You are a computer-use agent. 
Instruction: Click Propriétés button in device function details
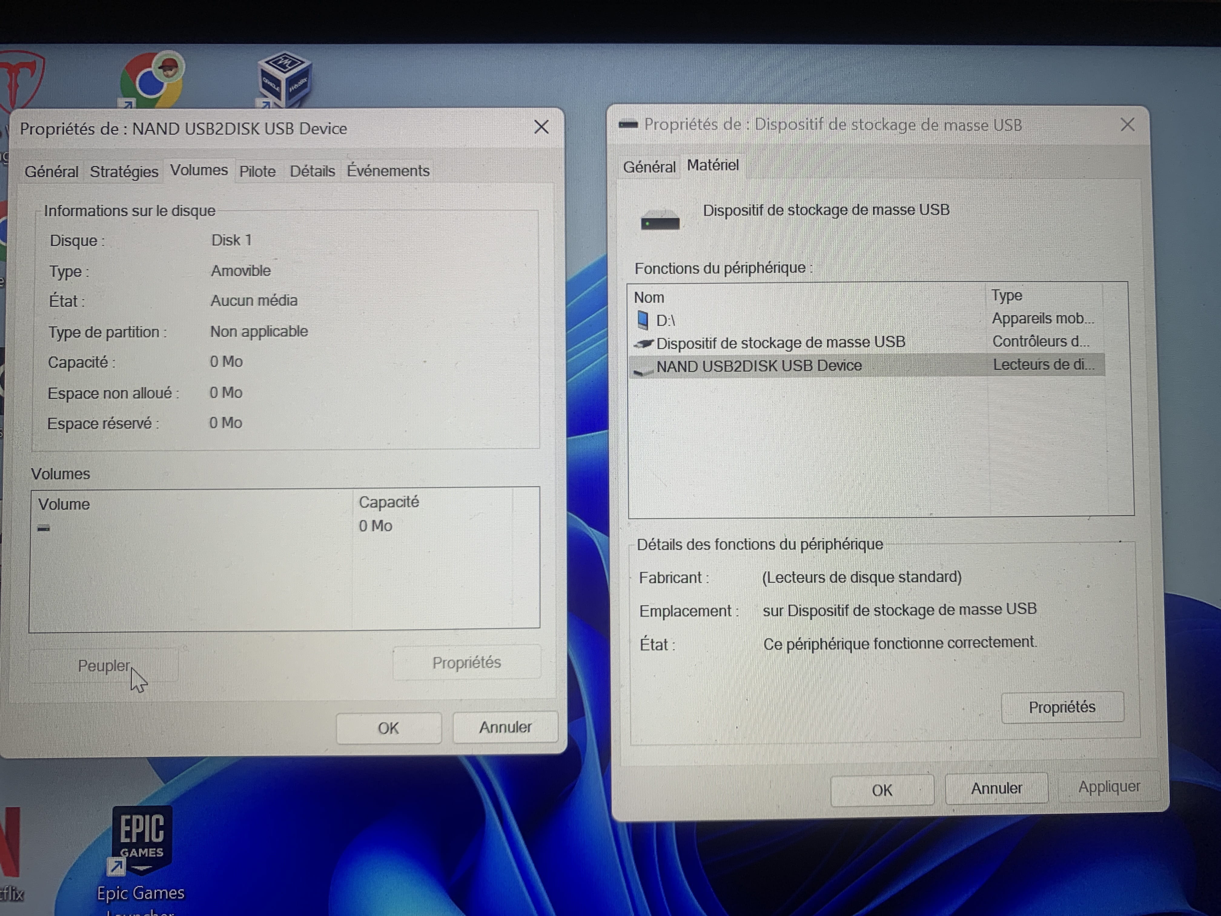click(x=1061, y=707)
